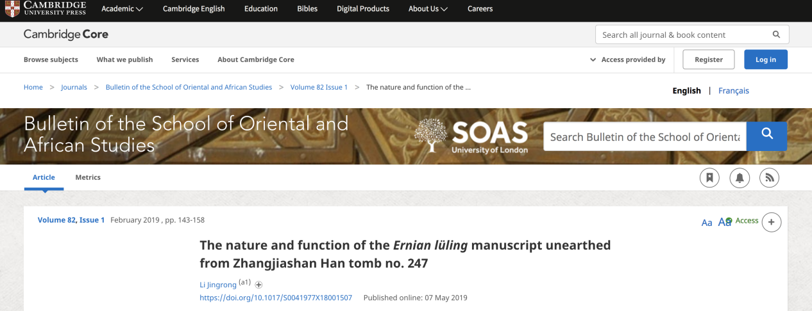Switch language to Français
Image resolution: width=812 pixels, height=311 pixels.
pos(733,91)
